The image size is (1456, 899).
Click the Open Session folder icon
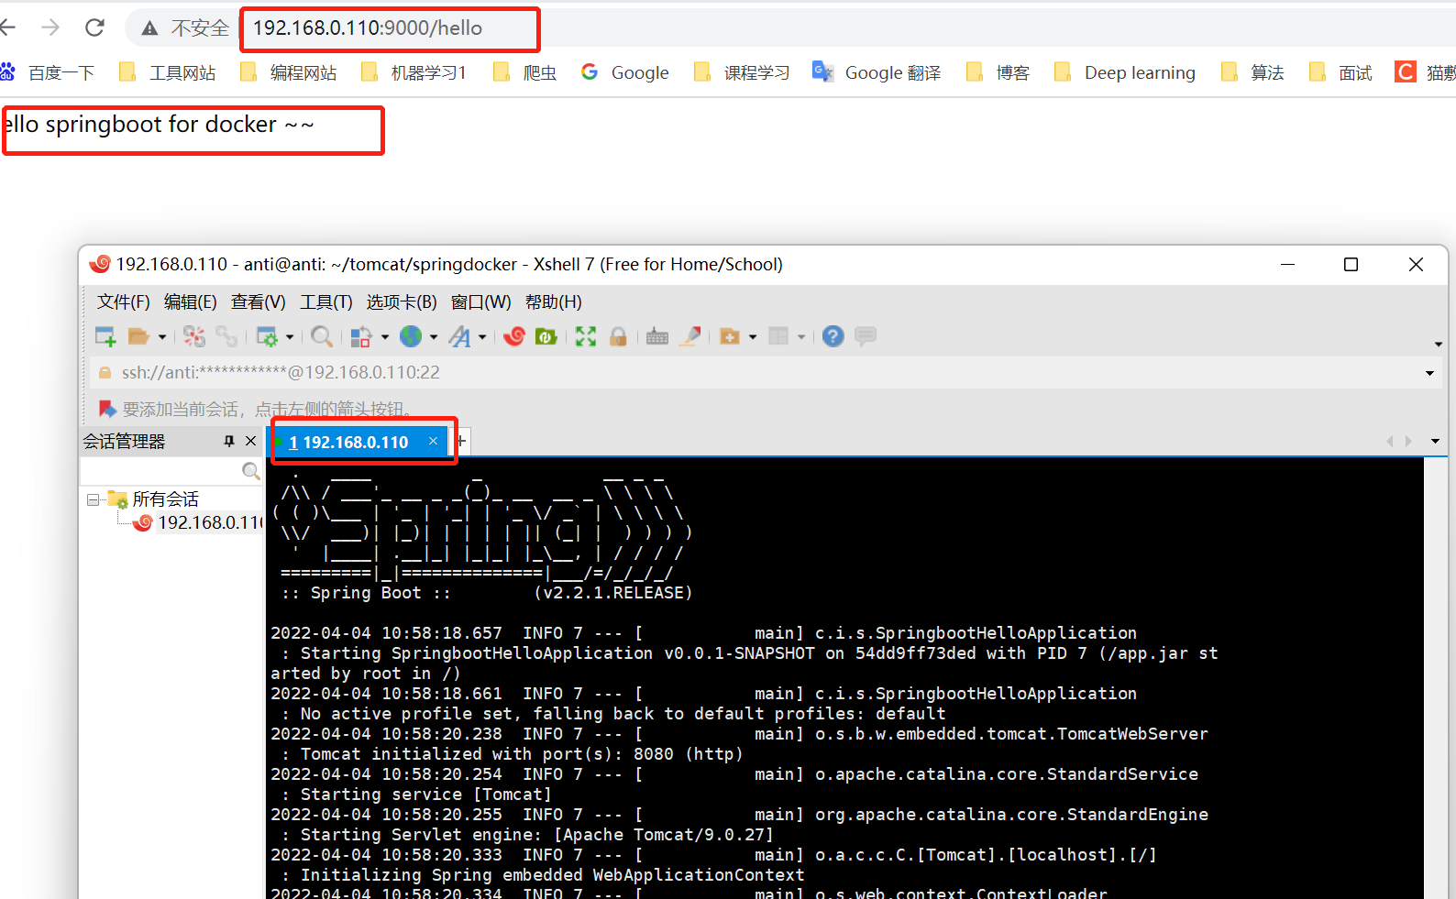[138, 336]
